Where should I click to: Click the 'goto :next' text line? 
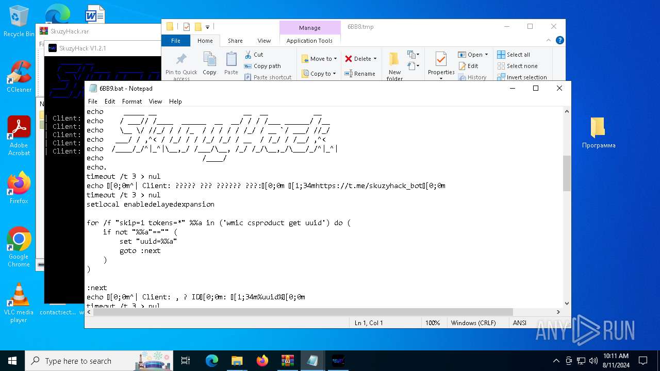pyautogui.click(x=140, y=250)
